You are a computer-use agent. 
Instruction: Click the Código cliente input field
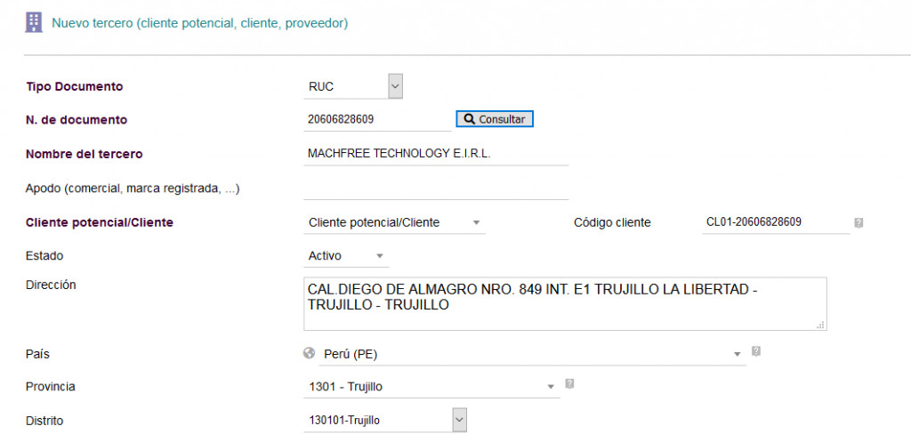pos(776,221)
